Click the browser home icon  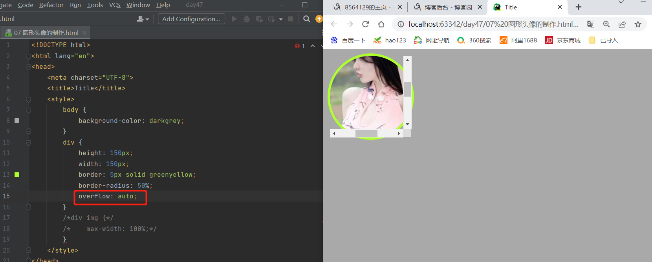click(x=381, y=24)
